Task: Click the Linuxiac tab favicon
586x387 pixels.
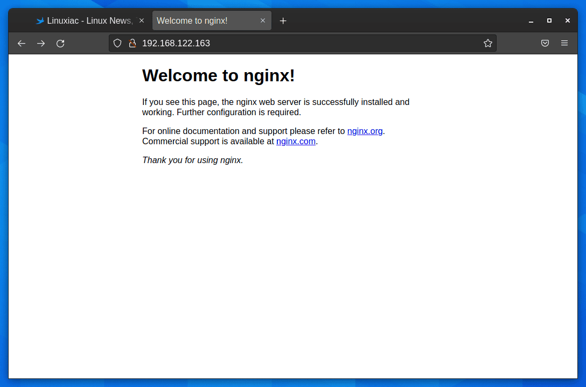Action: (x=40, y=20)
